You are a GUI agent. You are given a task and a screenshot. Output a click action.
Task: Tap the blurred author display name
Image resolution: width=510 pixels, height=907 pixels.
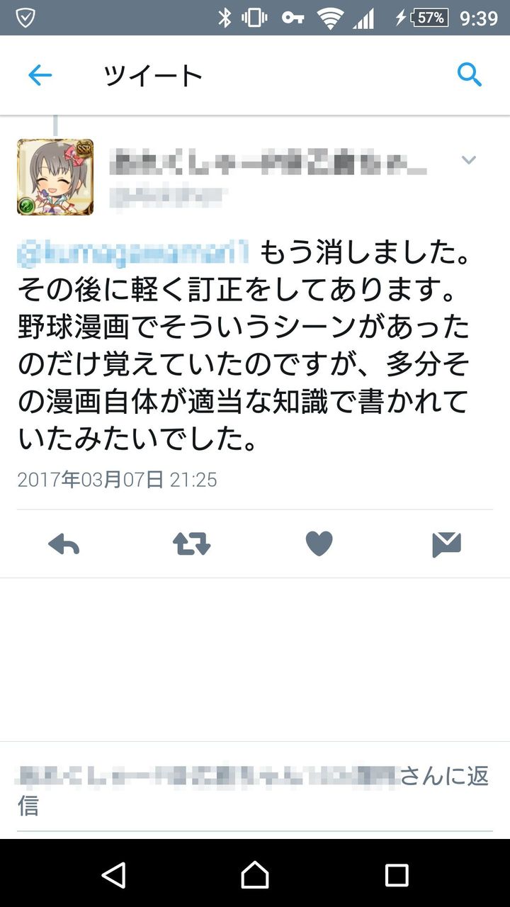click(x=268, y=162)
